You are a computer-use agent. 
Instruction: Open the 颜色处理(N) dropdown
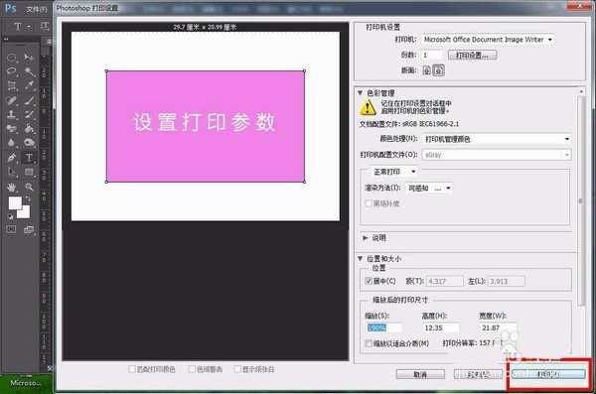(x=497, y=139)
